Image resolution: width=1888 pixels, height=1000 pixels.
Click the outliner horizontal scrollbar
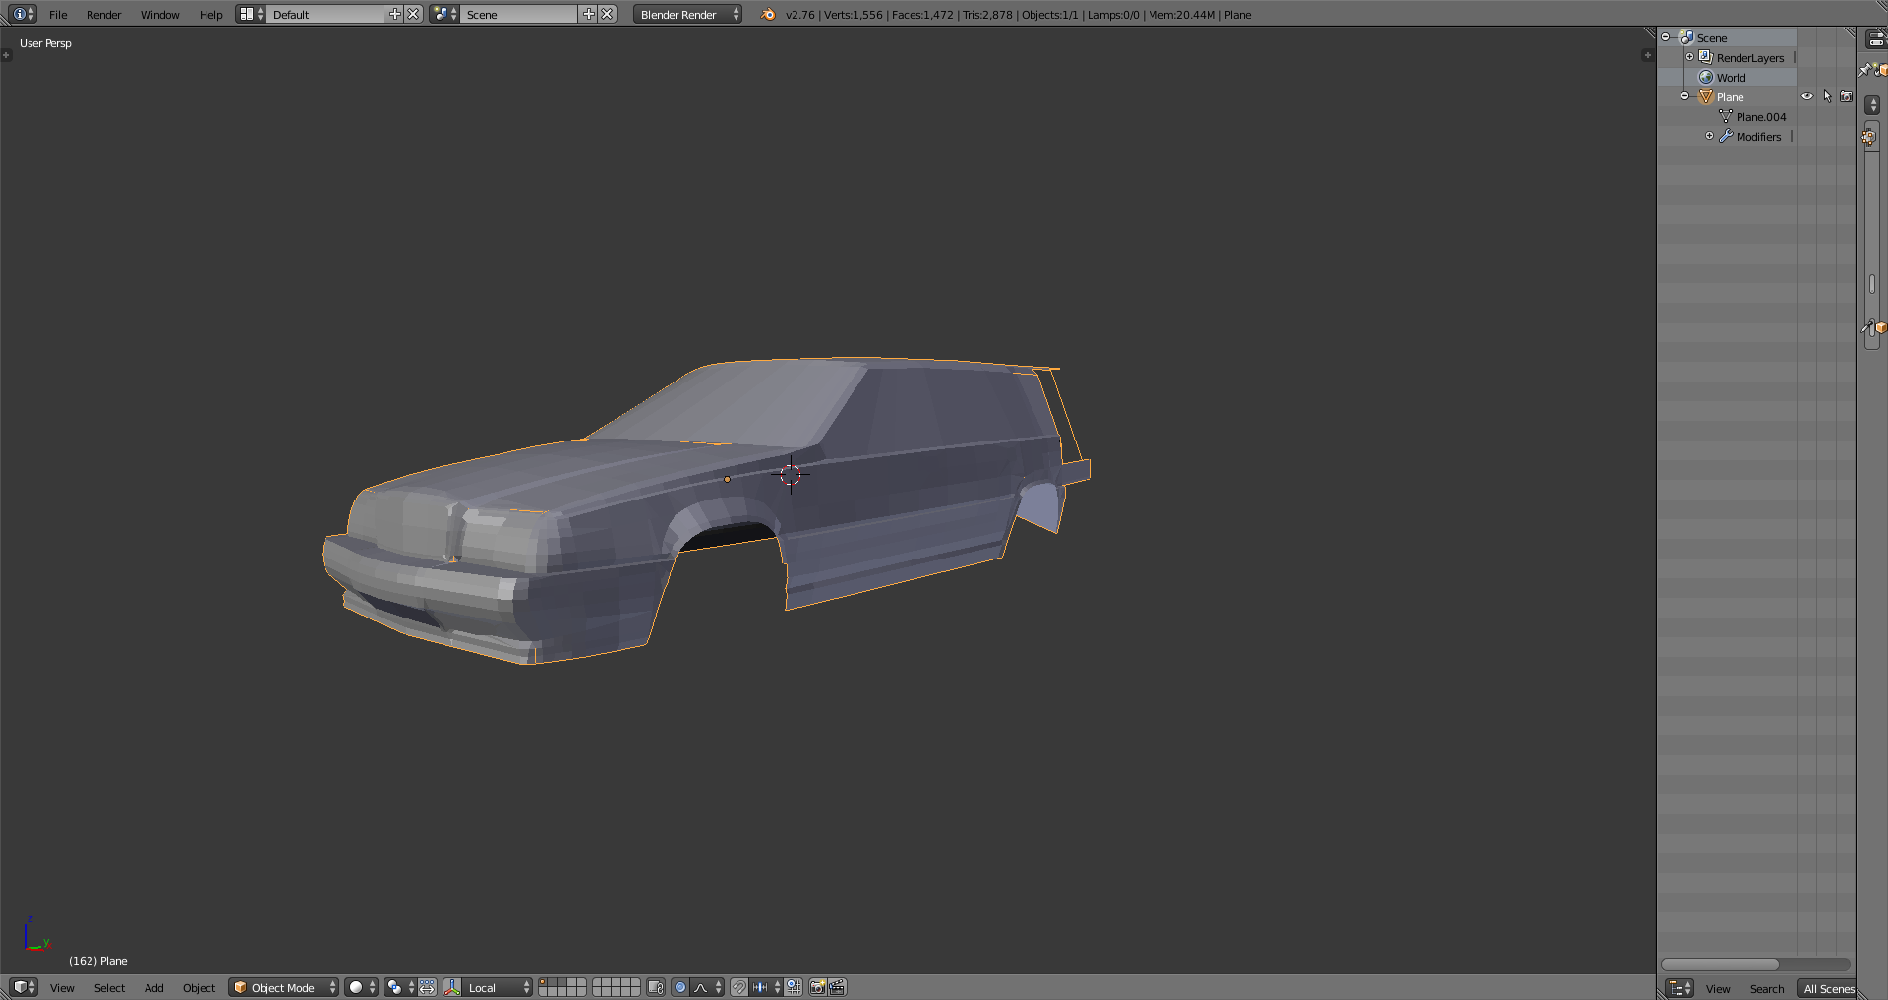pos(1721,964)
